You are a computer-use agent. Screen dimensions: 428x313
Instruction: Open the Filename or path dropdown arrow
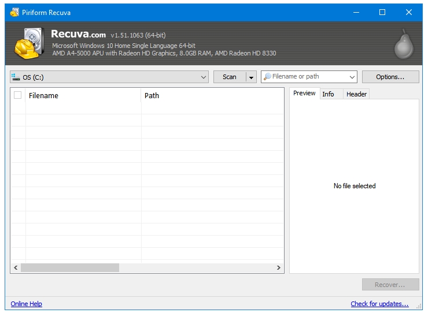click(x=352, y=77)
